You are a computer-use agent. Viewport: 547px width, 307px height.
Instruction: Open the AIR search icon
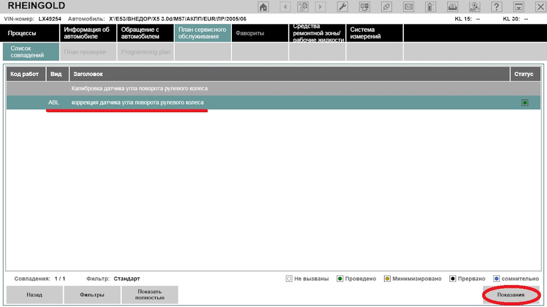[x=475, y=7]
